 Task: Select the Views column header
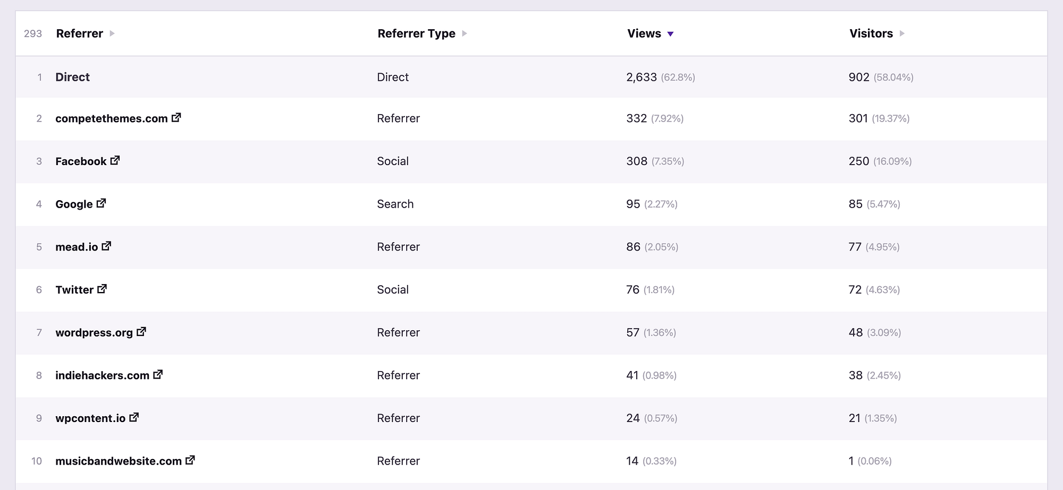point(644,33)
